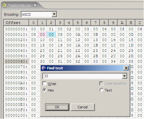The height and width of the screenshot is (119, 144).
Task: Select byte 1B in row 00000030
Action: (95, 45)
